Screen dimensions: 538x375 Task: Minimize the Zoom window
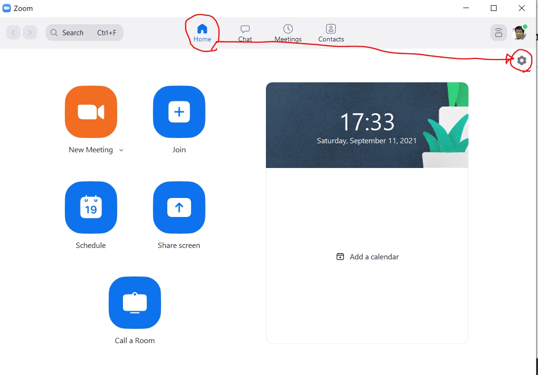[x=466, y=8]
